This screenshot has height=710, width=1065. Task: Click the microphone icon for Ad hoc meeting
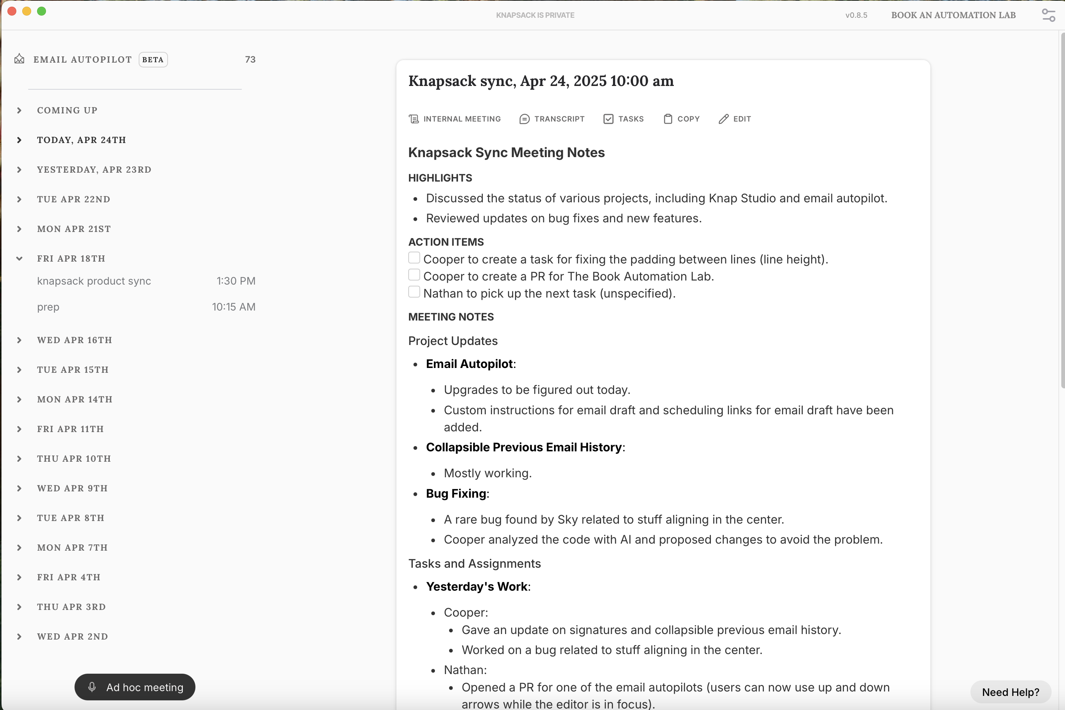(92, 687)
